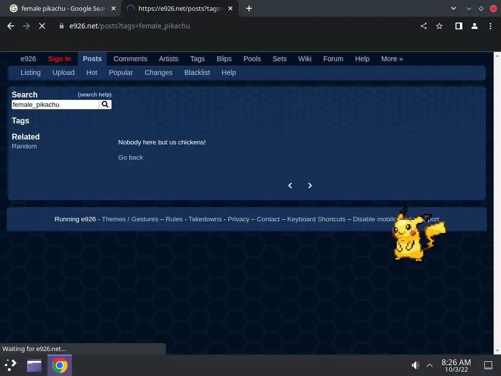Expand the system tray hidden icons

coord(430,365)
